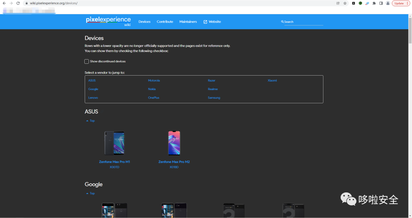Screen dimensions: 412x218
Task: Jump to Realme vendor section
Action: [x=213, y=89]
